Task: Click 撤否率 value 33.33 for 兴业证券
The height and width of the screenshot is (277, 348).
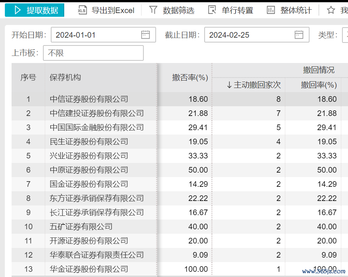Action: coord(198,156)
